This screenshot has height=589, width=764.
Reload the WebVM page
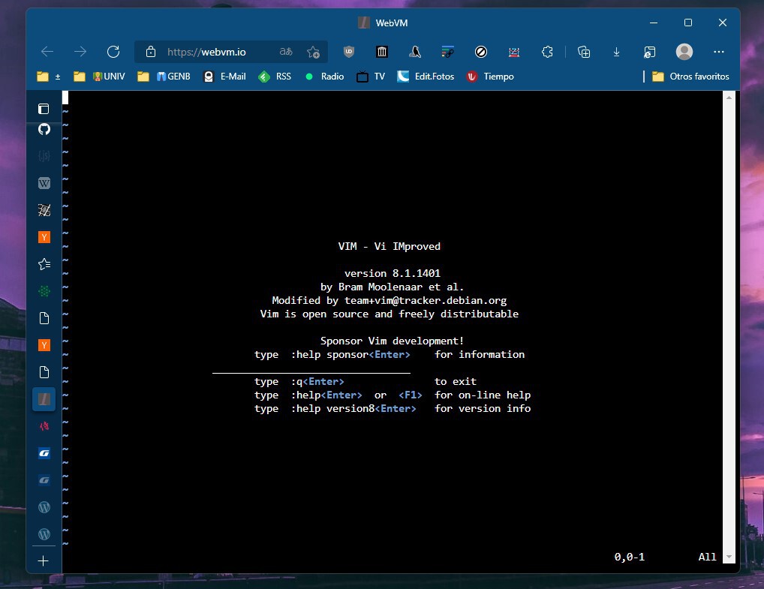coord(114,52)
